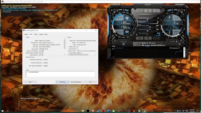Click the Exit button in DirectX Diagnostic
The height and width of the screenshot is (113, 201).
90,82
